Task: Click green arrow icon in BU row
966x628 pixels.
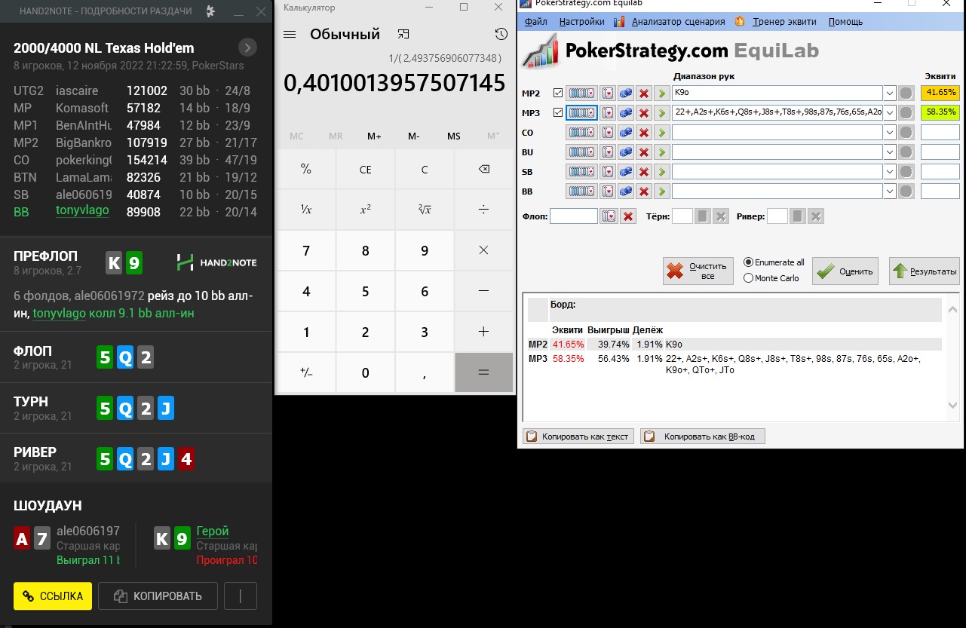Action: 661,152
